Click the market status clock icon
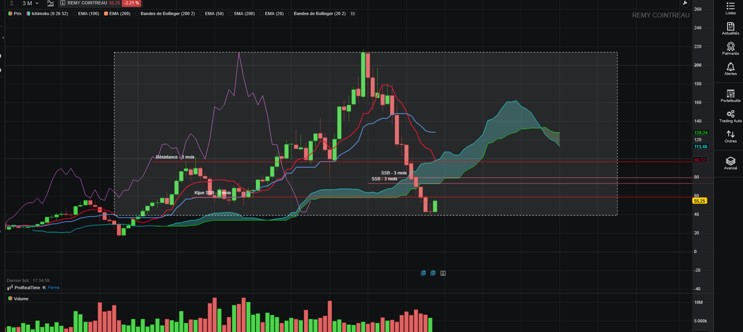This screenshot has height=332, width=743. tap(44, 288)
